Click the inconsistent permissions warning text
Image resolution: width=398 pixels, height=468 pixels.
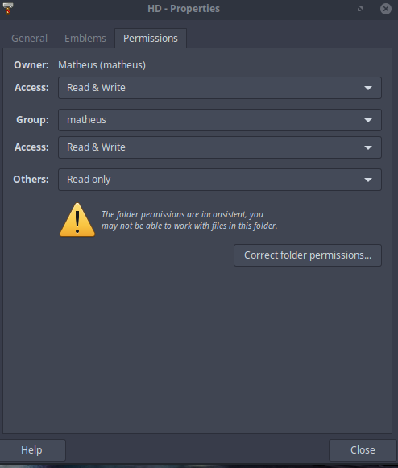coord(189,220)
